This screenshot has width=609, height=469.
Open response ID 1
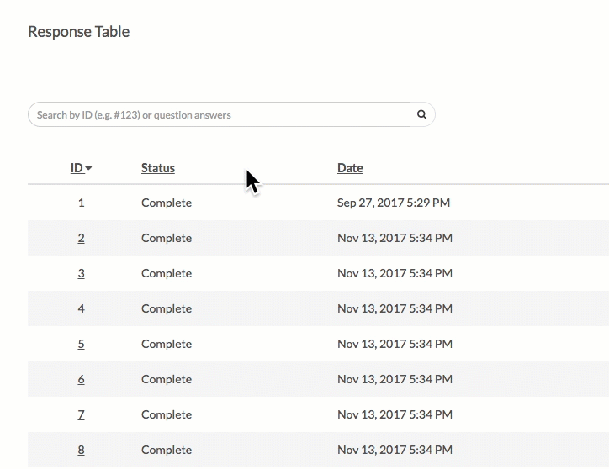[81, 203]
